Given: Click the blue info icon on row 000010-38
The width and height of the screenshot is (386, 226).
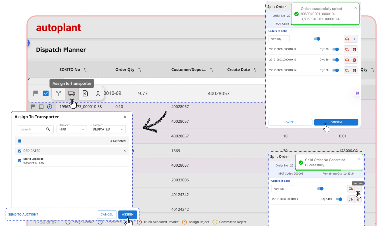Looking at the screenshot, I should (x=50, y=107).
